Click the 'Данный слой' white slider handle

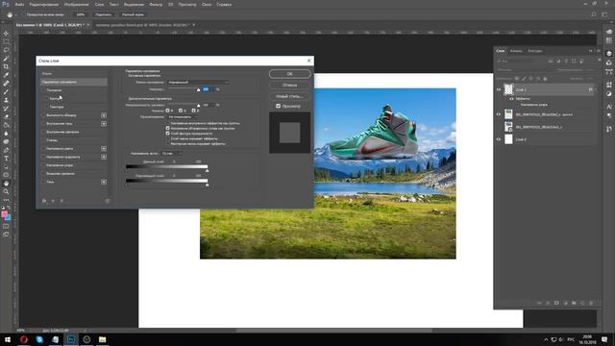(208, 171)
